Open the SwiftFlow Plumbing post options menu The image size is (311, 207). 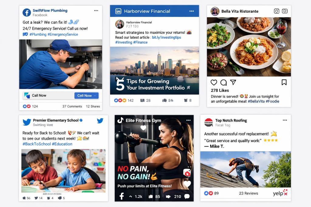coord(96,11)
